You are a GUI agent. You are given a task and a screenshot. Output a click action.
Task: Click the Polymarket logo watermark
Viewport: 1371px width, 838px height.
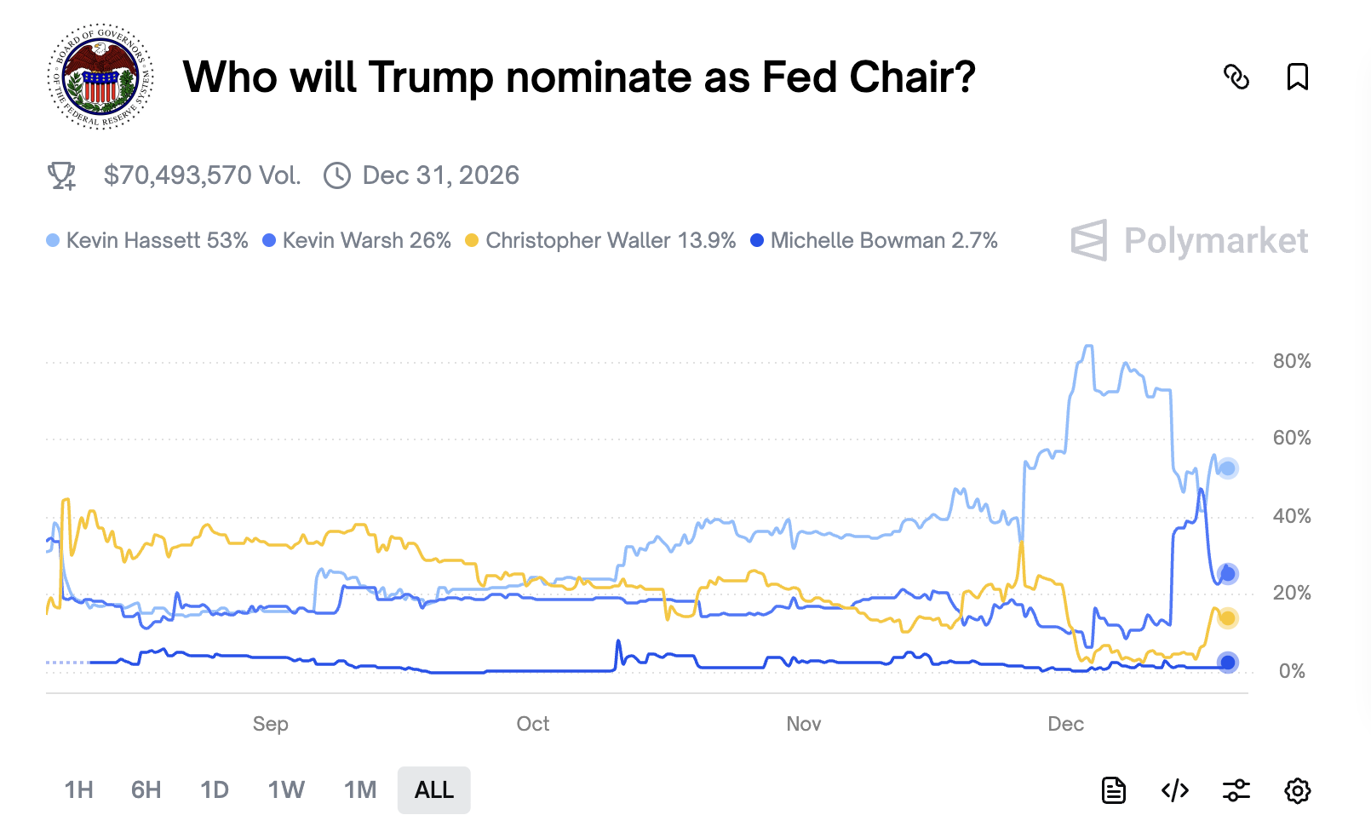coord(1190,241)
